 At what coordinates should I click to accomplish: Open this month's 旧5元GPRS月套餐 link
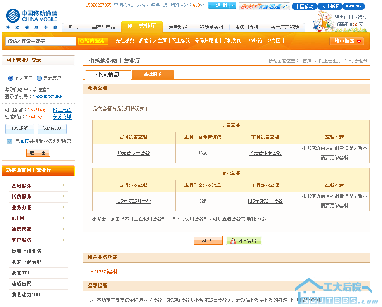[x=134, y=201]
